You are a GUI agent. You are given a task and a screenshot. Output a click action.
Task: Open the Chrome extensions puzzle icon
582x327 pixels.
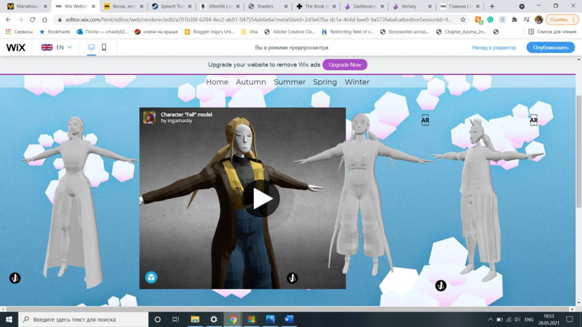pyautogui.click(x=514, y=19)
